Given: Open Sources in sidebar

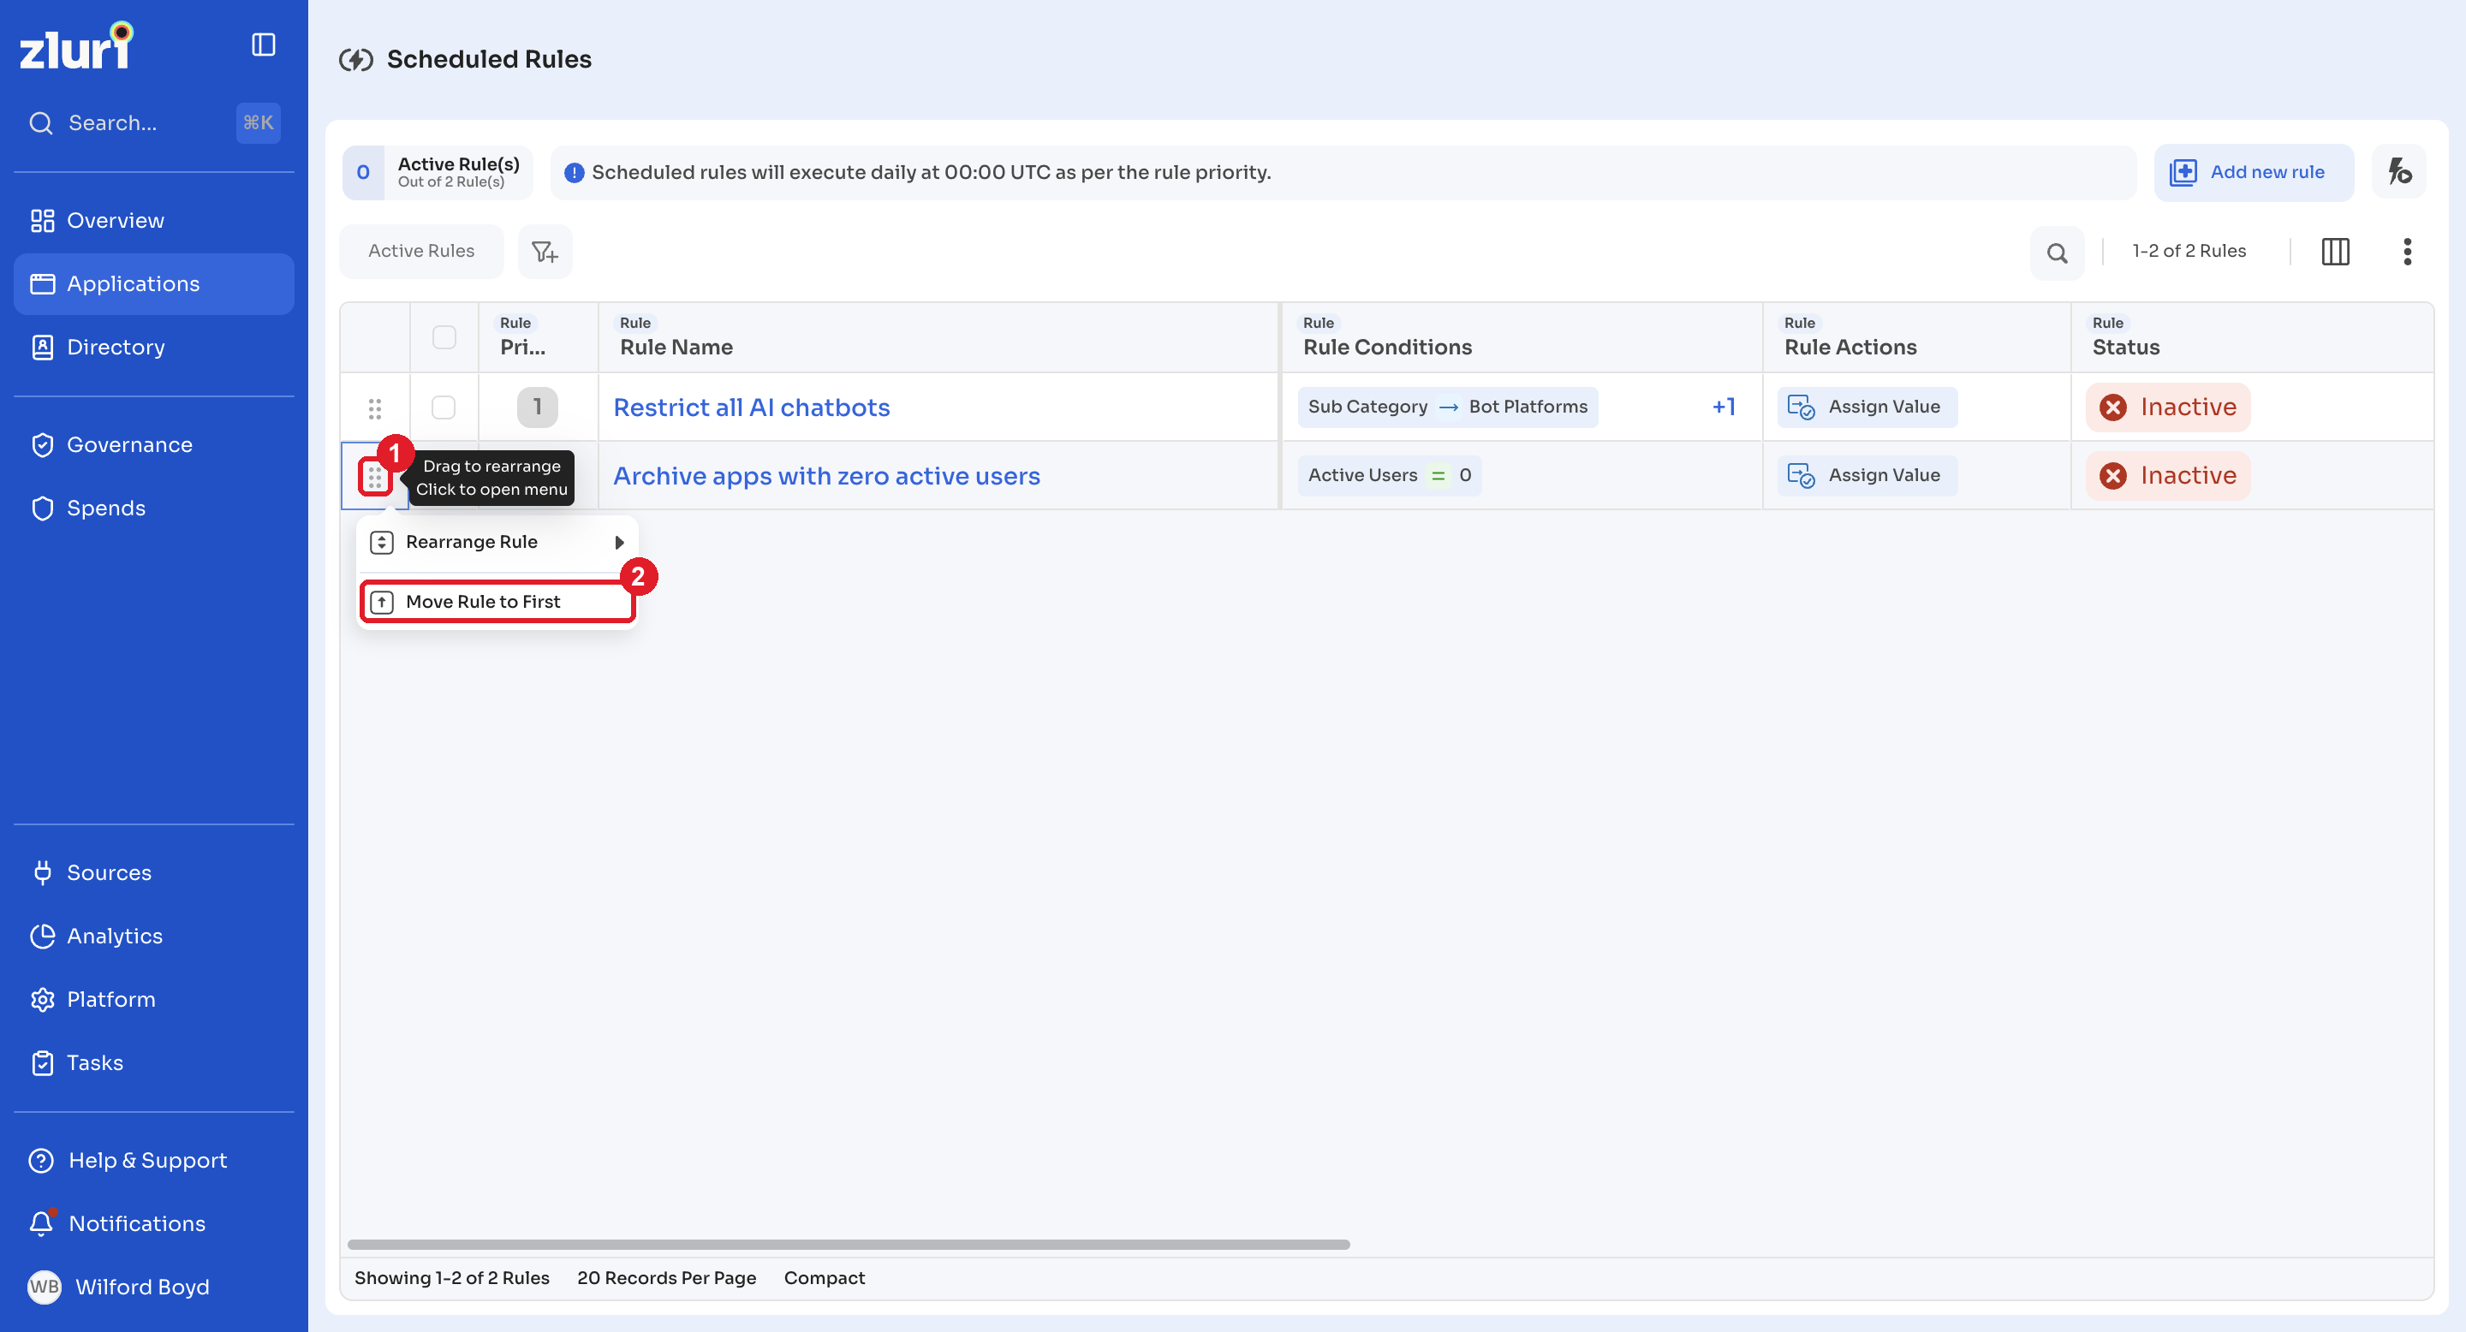Looking at the screenshot, I should click(154, 872).
